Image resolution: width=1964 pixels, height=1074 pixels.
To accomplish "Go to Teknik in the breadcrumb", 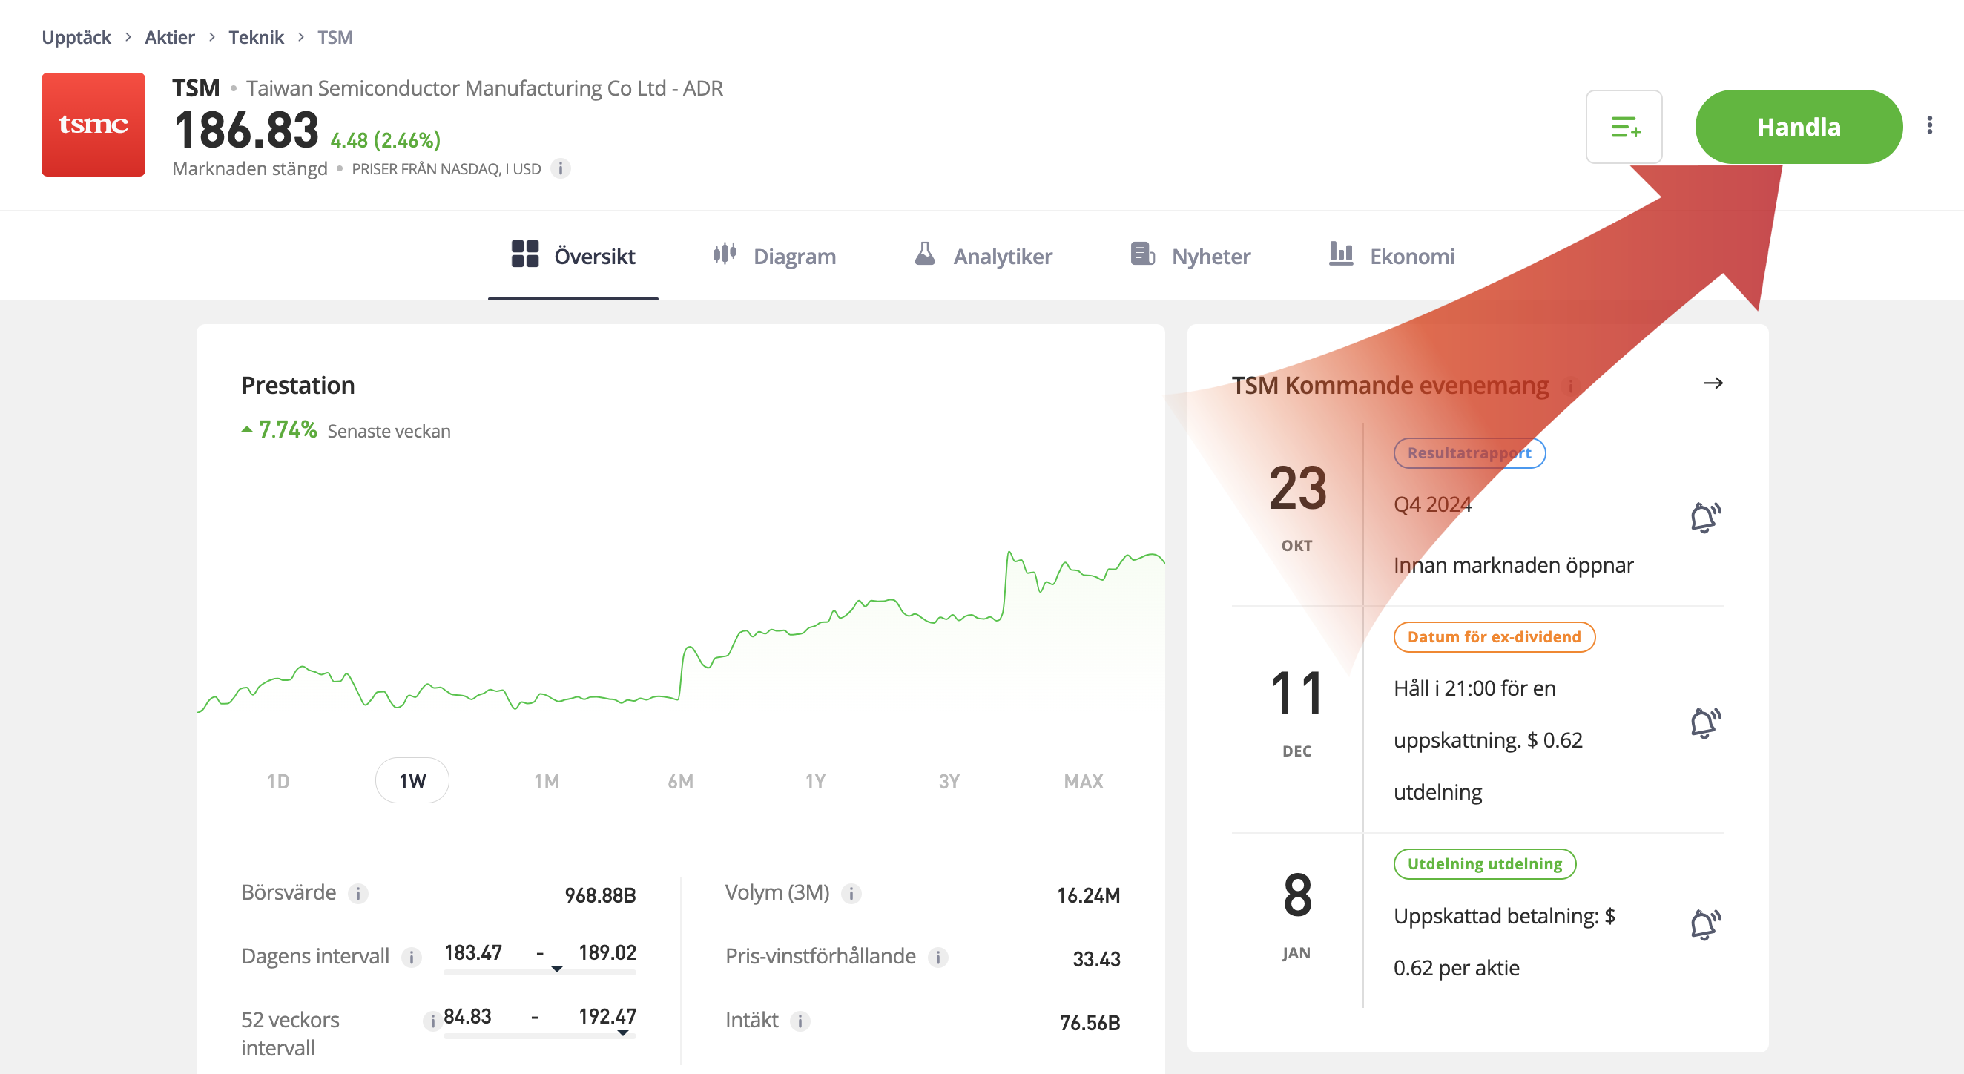I will (x=255, y=37).
